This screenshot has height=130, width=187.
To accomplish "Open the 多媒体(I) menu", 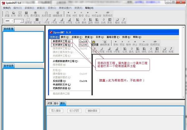I will 30,8.
